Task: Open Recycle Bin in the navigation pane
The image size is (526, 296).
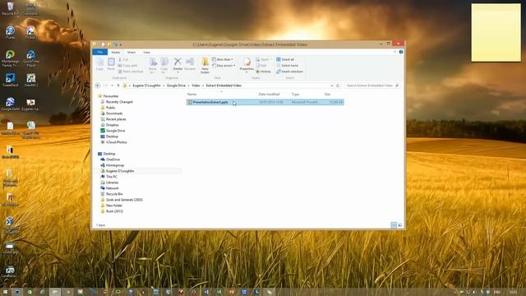Action: (x=114, y=194)
